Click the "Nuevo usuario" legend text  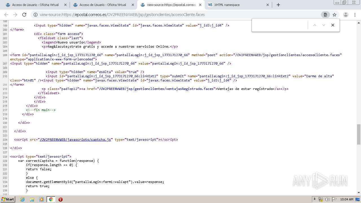(71, 42)
